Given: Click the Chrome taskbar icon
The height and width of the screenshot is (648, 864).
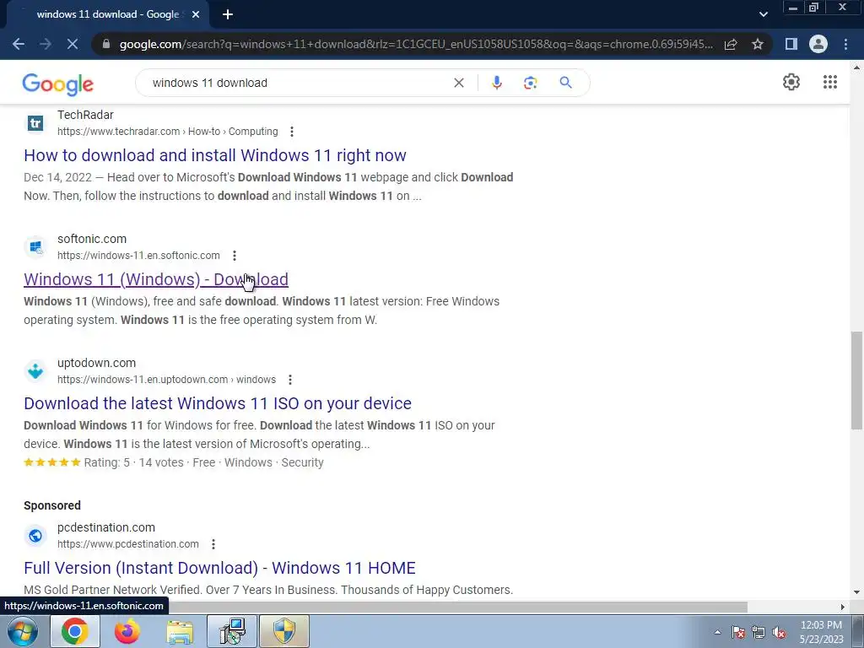Looking at the screenshot, I should [x=75, y=631].
